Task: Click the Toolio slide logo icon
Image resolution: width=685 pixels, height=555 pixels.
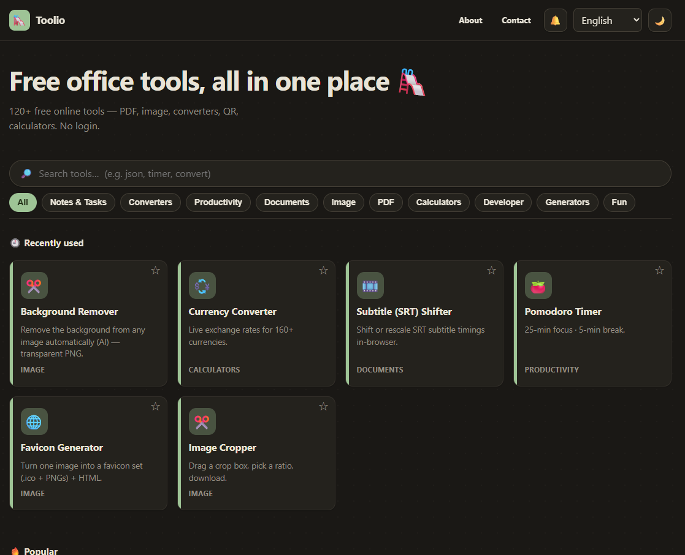Action: [x=20, y=20]
